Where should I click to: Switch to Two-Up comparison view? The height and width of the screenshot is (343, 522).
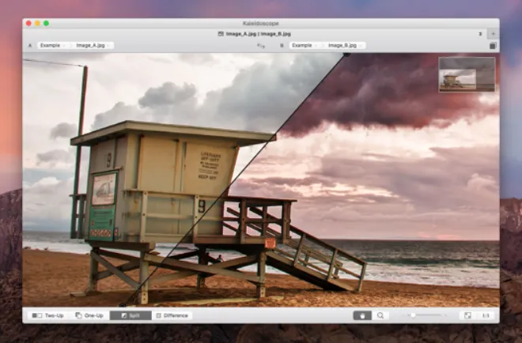click(48, 315)
